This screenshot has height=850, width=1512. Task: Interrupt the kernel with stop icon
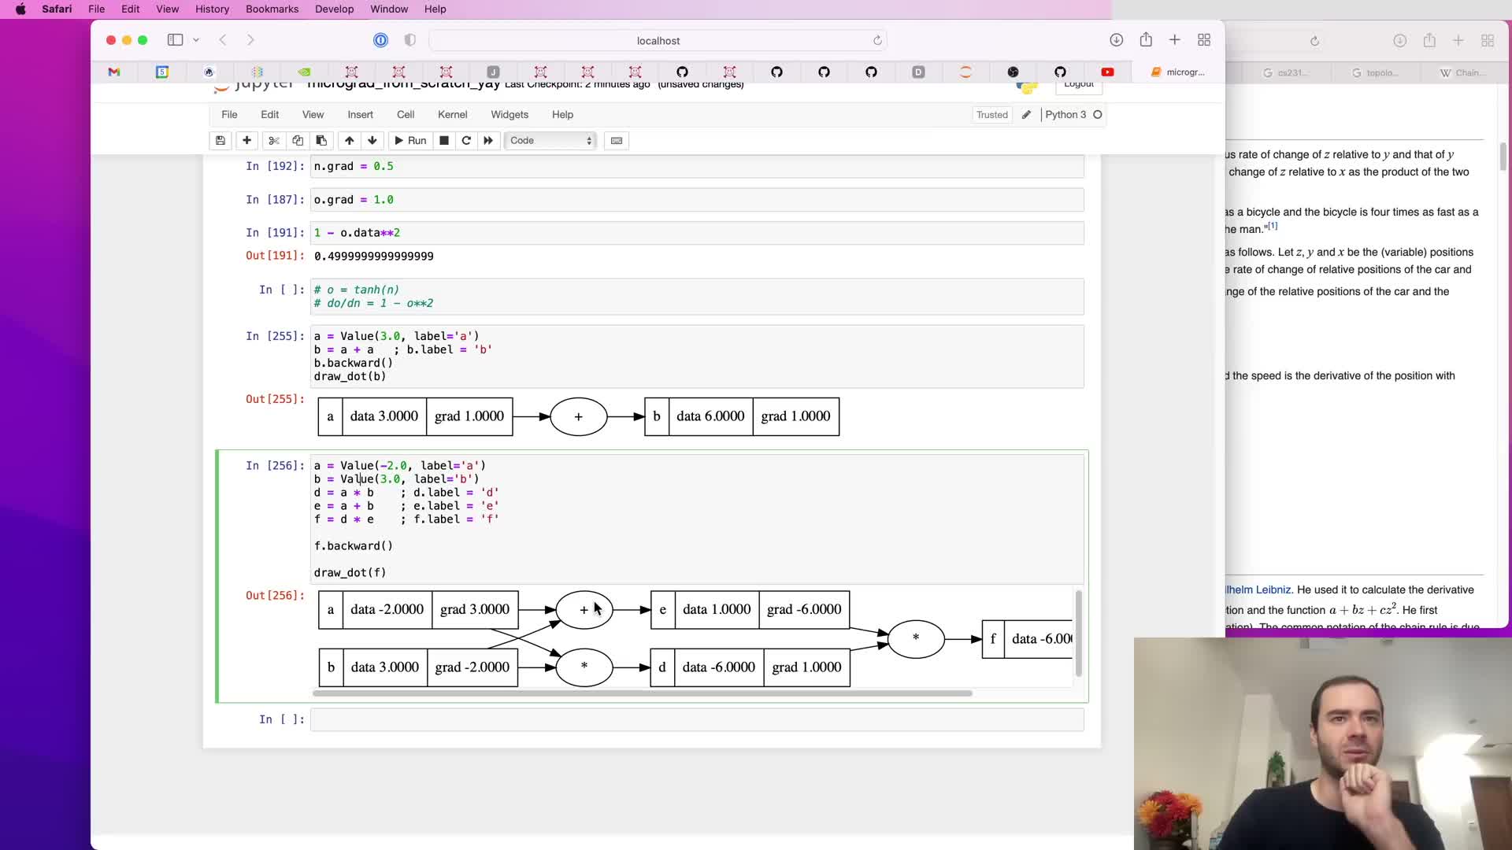444,140
